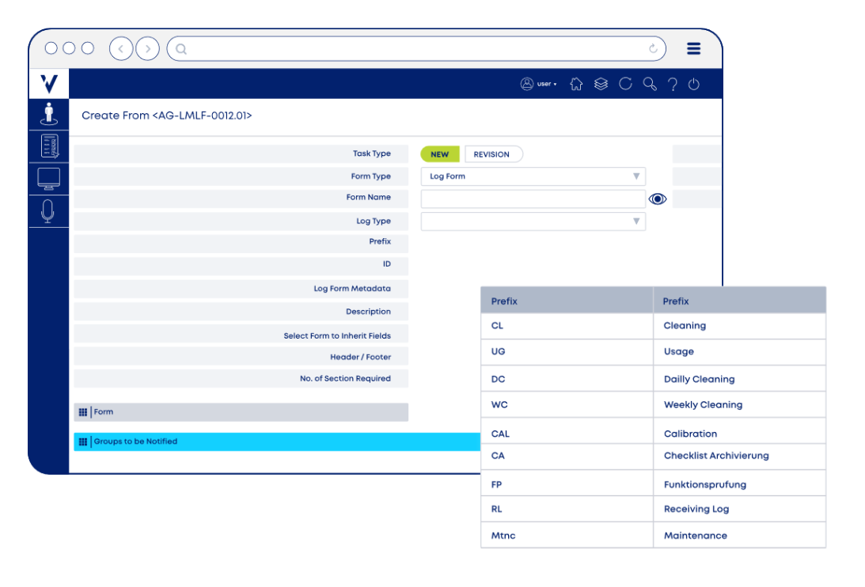Select the layers stack icon in top bar
The height and width of the screenshot is (587, 865).
(600, 83)
